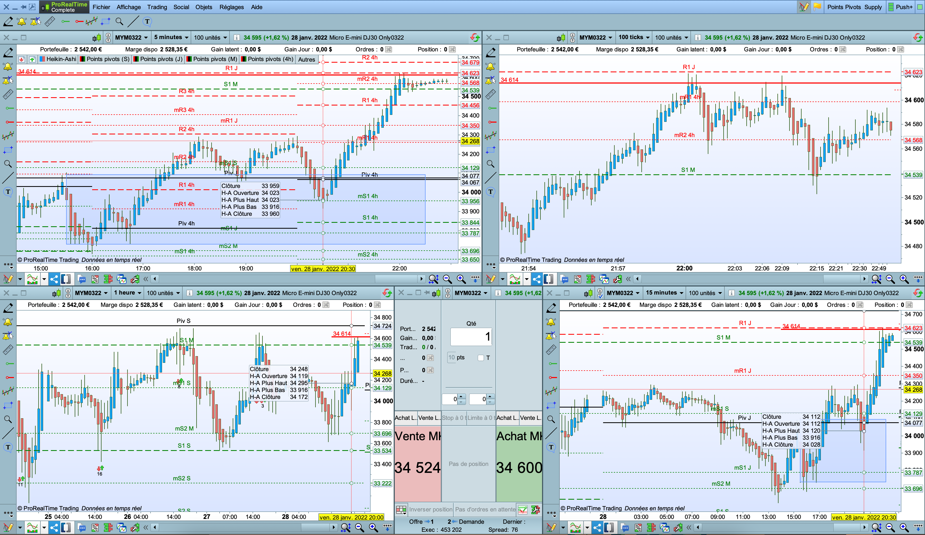The image size is (925, 535).
Task: Open order panel settings wrench icon
Action: click(x=536, y=509)
